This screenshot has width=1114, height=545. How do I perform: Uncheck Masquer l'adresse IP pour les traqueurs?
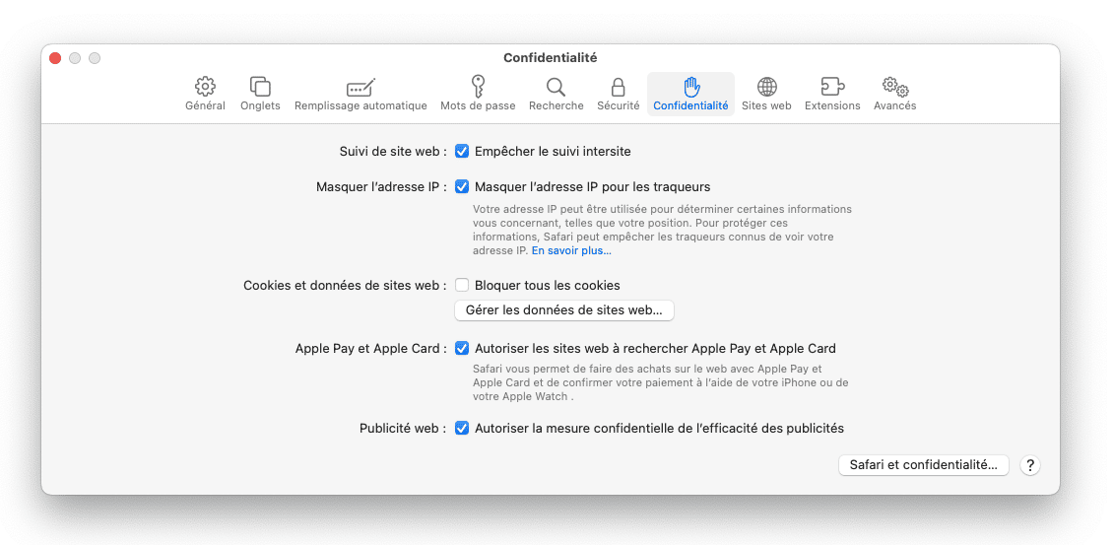(x=462, y=187)
